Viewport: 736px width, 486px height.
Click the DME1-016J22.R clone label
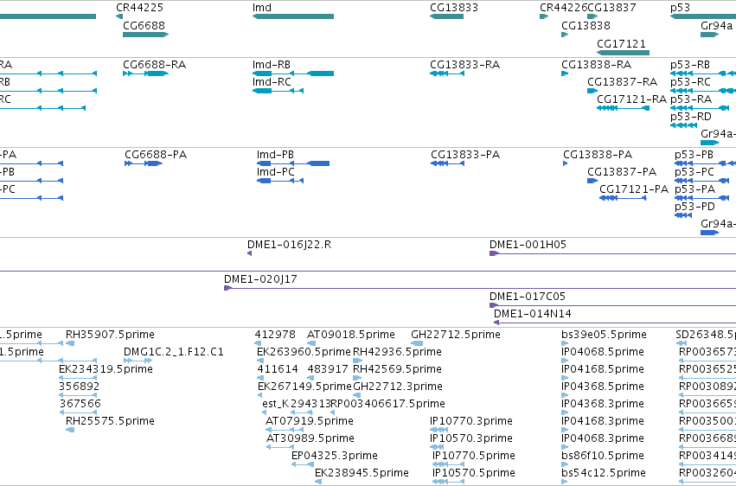289,245
